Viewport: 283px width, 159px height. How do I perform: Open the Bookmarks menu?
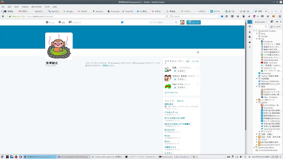pyautogui.click(x=36, y=7)
